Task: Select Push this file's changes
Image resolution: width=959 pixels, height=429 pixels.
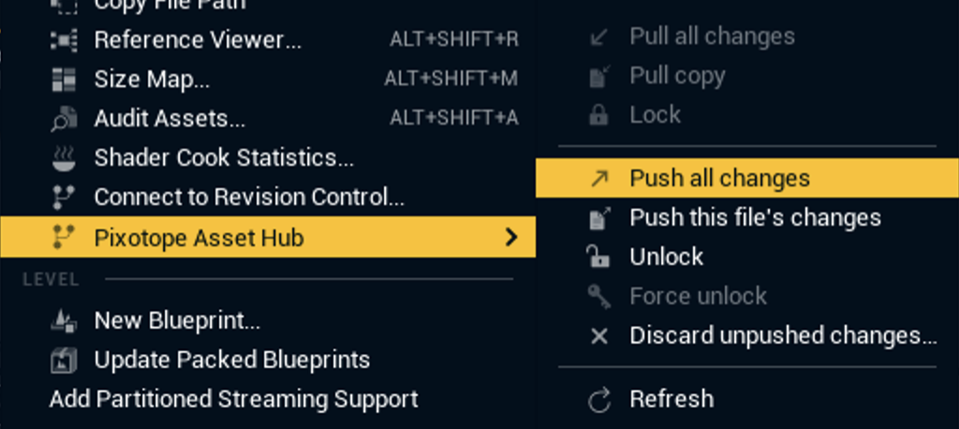Action: pyautogui.click(x=755, y=218)
